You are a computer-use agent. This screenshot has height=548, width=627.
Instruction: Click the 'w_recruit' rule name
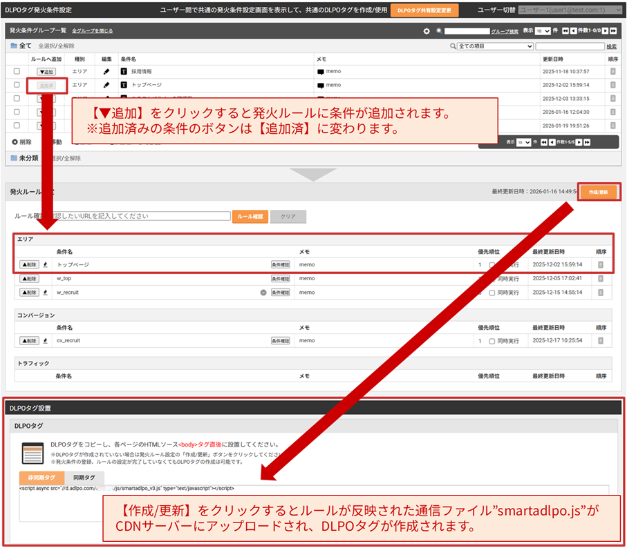pos(68,293)
